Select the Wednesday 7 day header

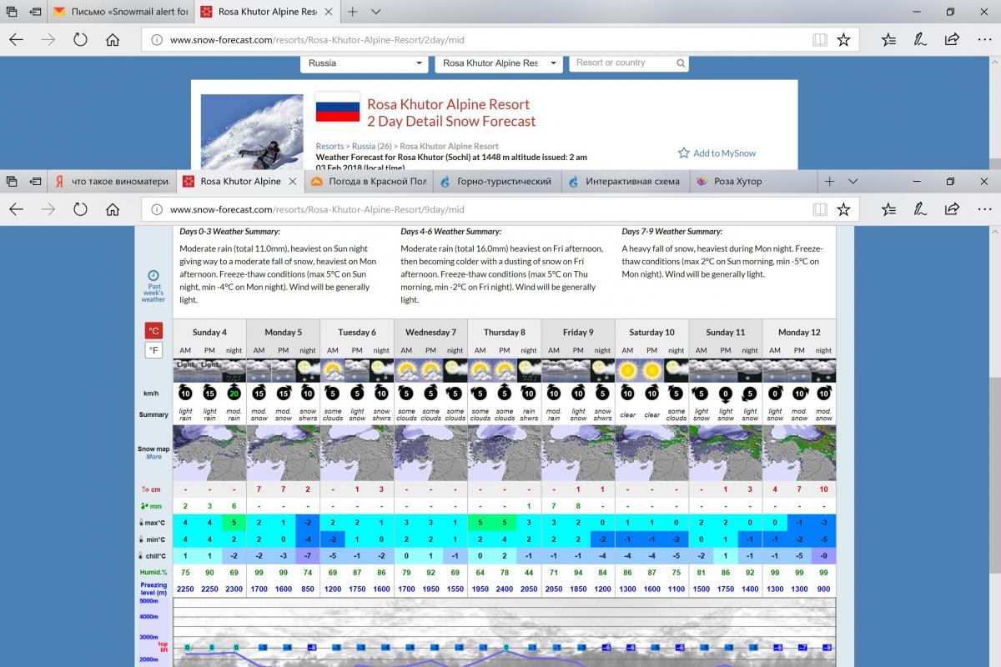click(430, 332)
